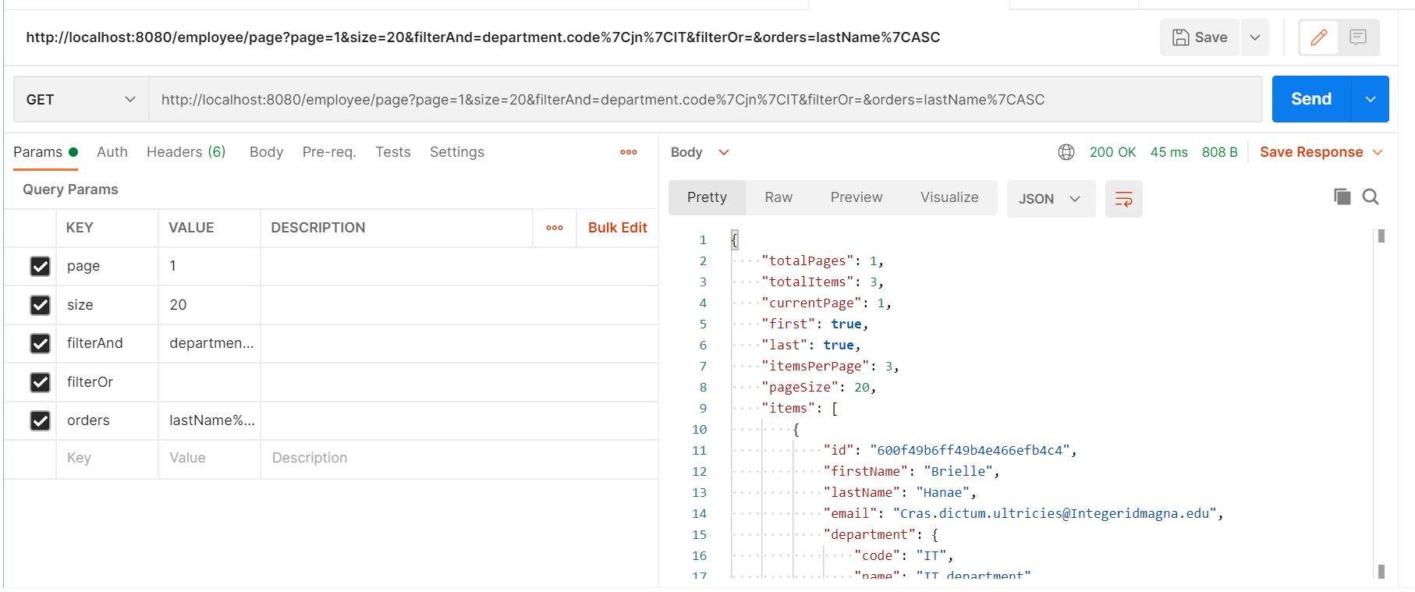Expand the Send button arrow options
This screenshot has height=592, width=1415.
1370,99
